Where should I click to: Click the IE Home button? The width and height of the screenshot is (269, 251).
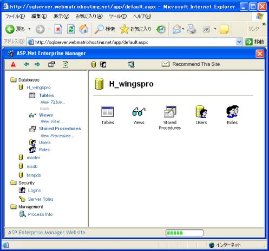(x=84, y=29)
